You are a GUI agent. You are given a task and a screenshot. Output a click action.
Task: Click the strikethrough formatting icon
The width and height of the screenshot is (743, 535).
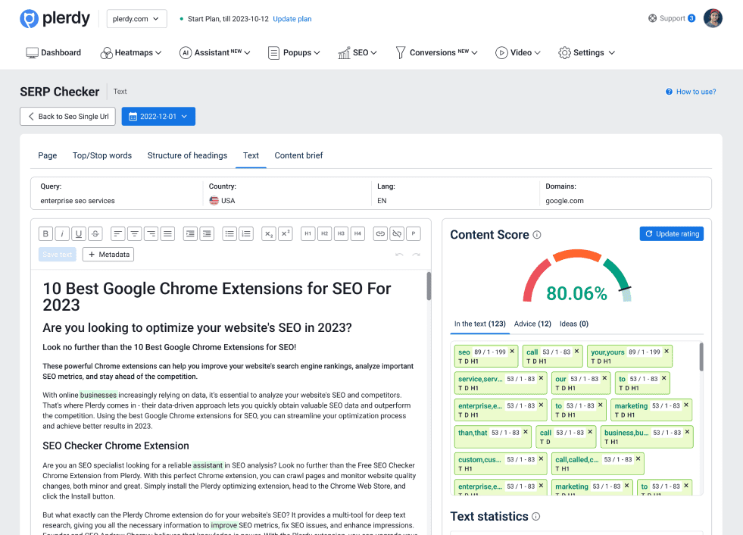click(x=95, y=233)
